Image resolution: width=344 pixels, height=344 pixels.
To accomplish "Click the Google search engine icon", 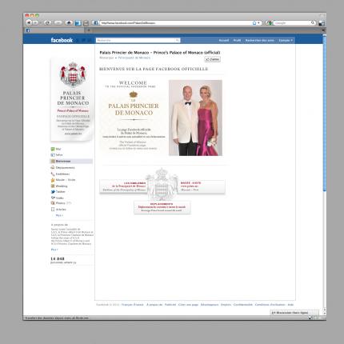I will (269, 23).
